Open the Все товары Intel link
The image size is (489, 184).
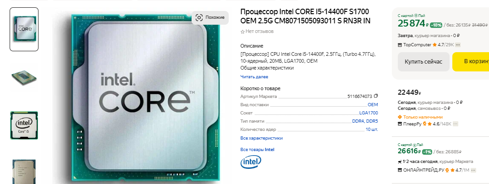(257, 149)
